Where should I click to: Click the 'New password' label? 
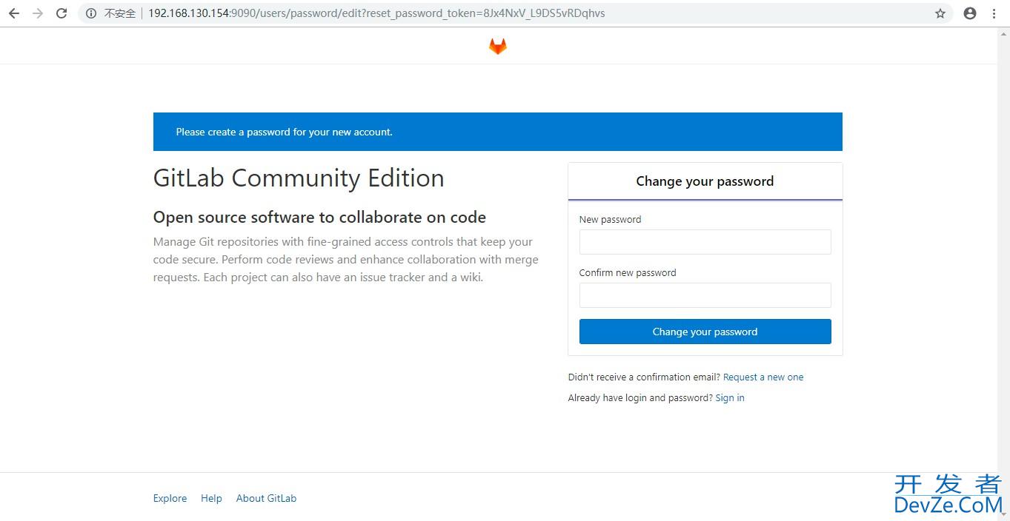tap(610, 219)
